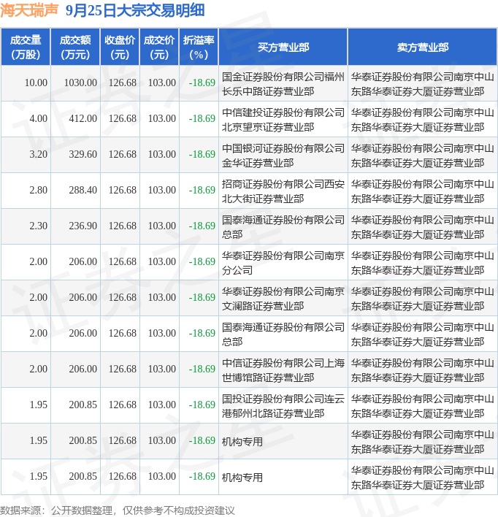The height and width of the screenshot is (517, 498).
Task: Click the 成交量(万股) column header
Action: pyautogui.click(x=25, y=47)
